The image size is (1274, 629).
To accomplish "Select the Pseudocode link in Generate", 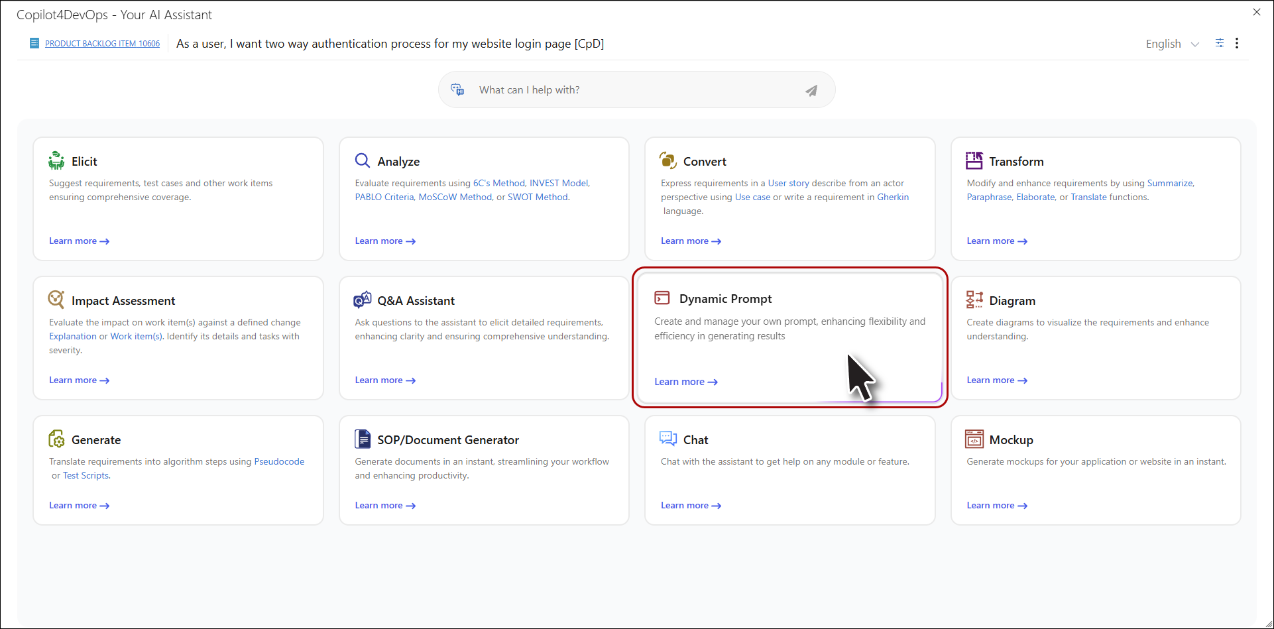I will pos(279,461).
